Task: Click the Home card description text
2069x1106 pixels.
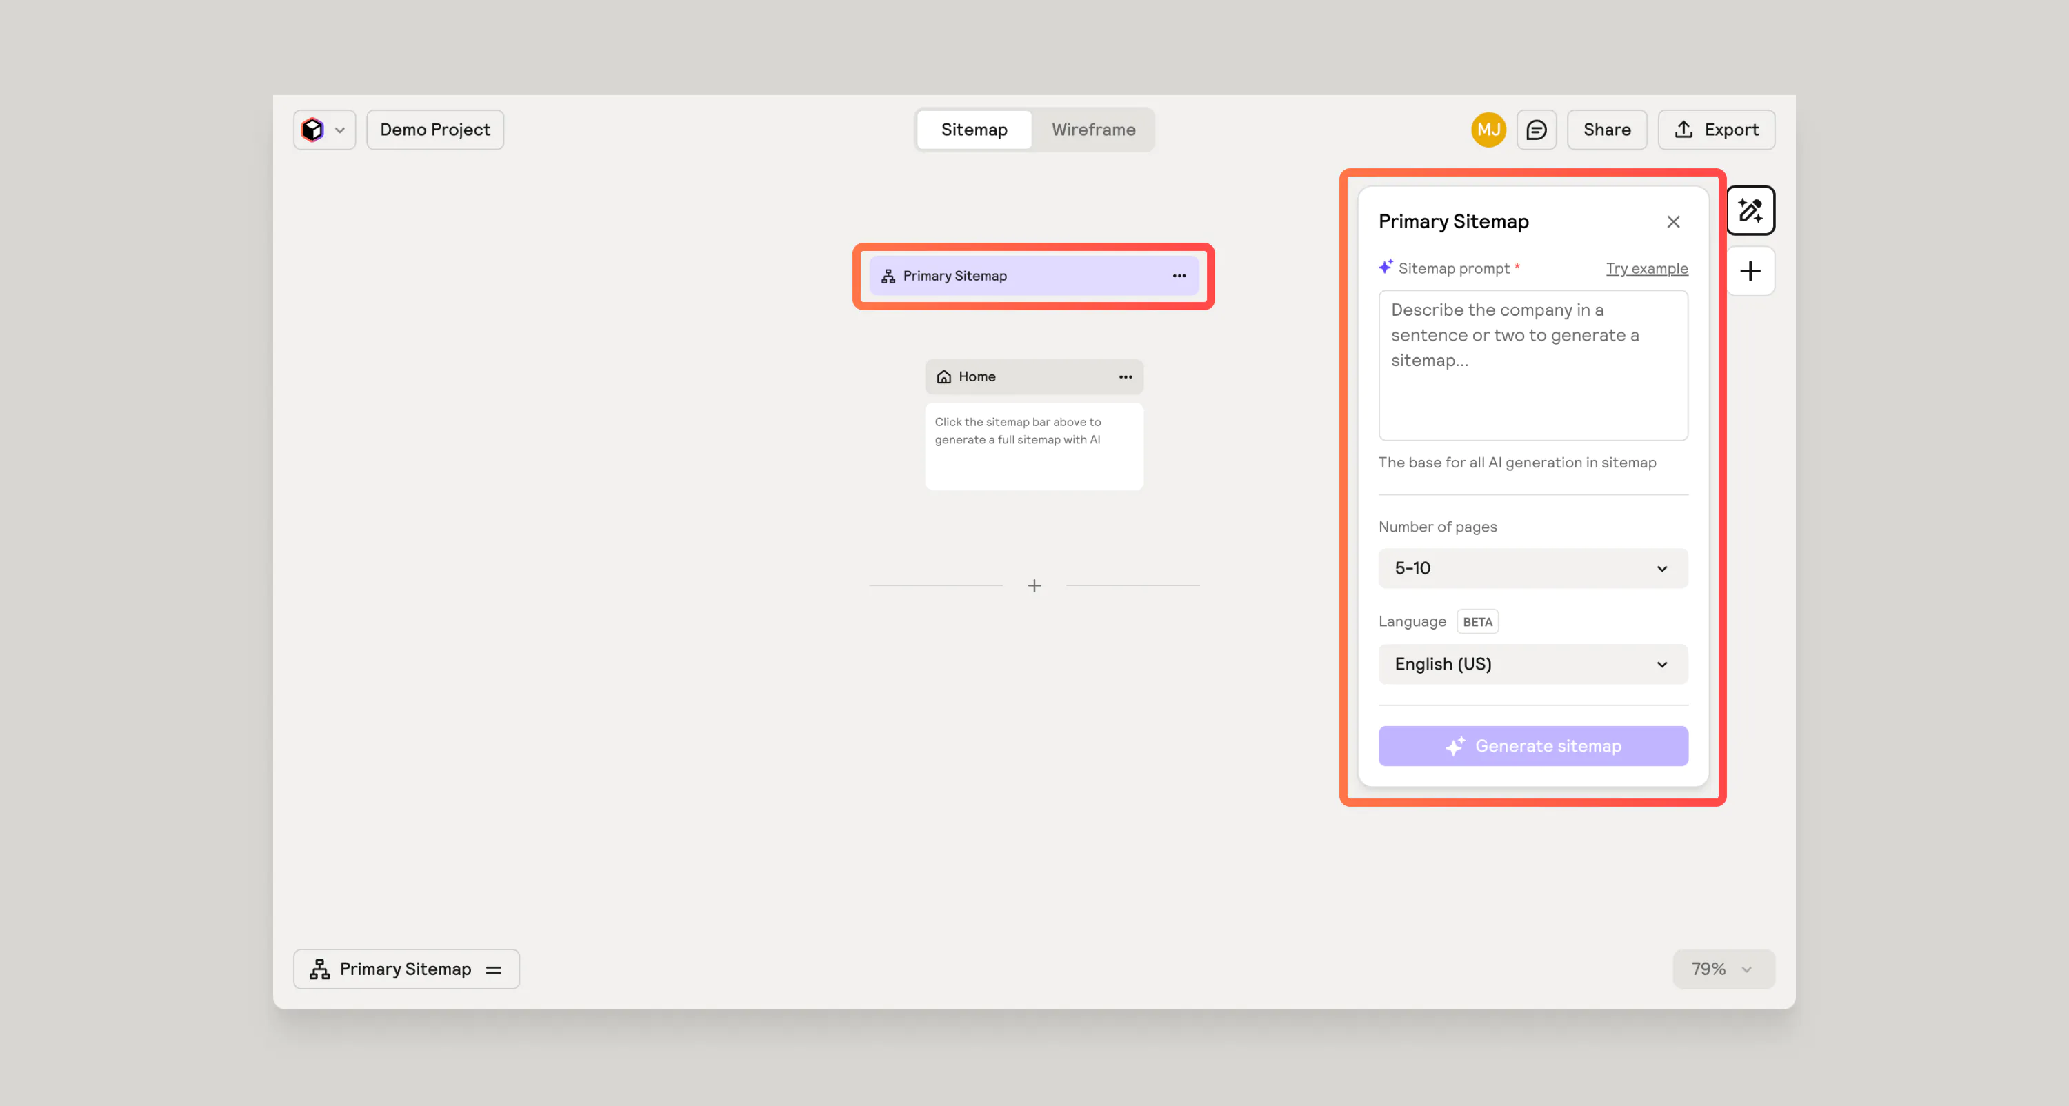Action: [1017, 430]
